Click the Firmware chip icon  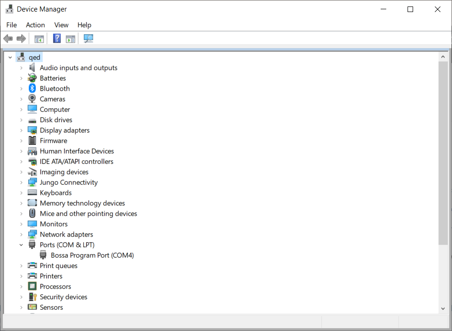[32, 141]
